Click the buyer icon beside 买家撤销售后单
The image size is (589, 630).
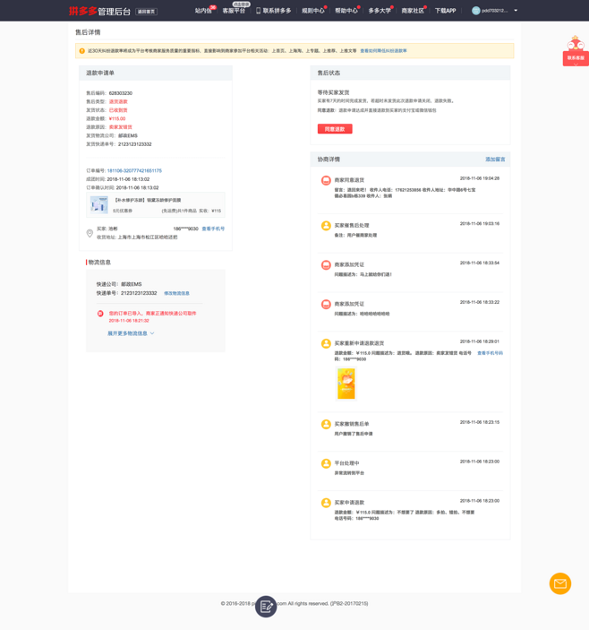[326, 424]
